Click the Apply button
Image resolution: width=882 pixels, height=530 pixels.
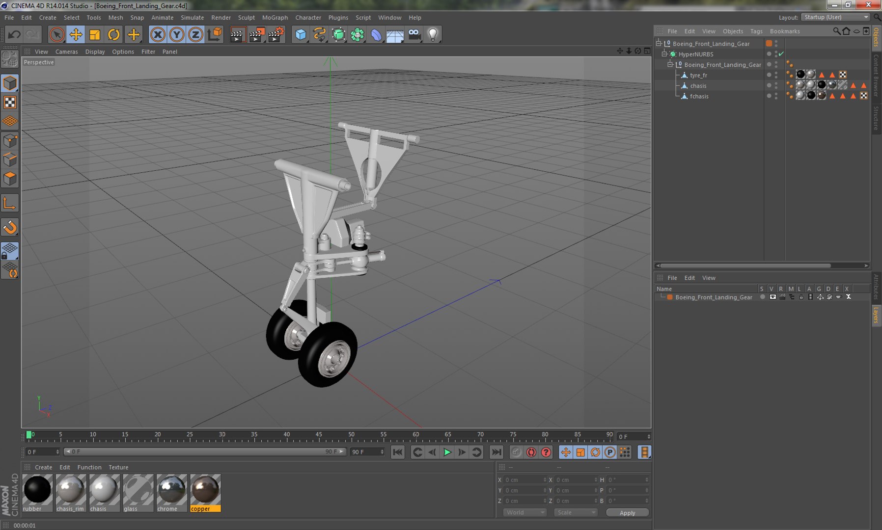coord(628,513)
